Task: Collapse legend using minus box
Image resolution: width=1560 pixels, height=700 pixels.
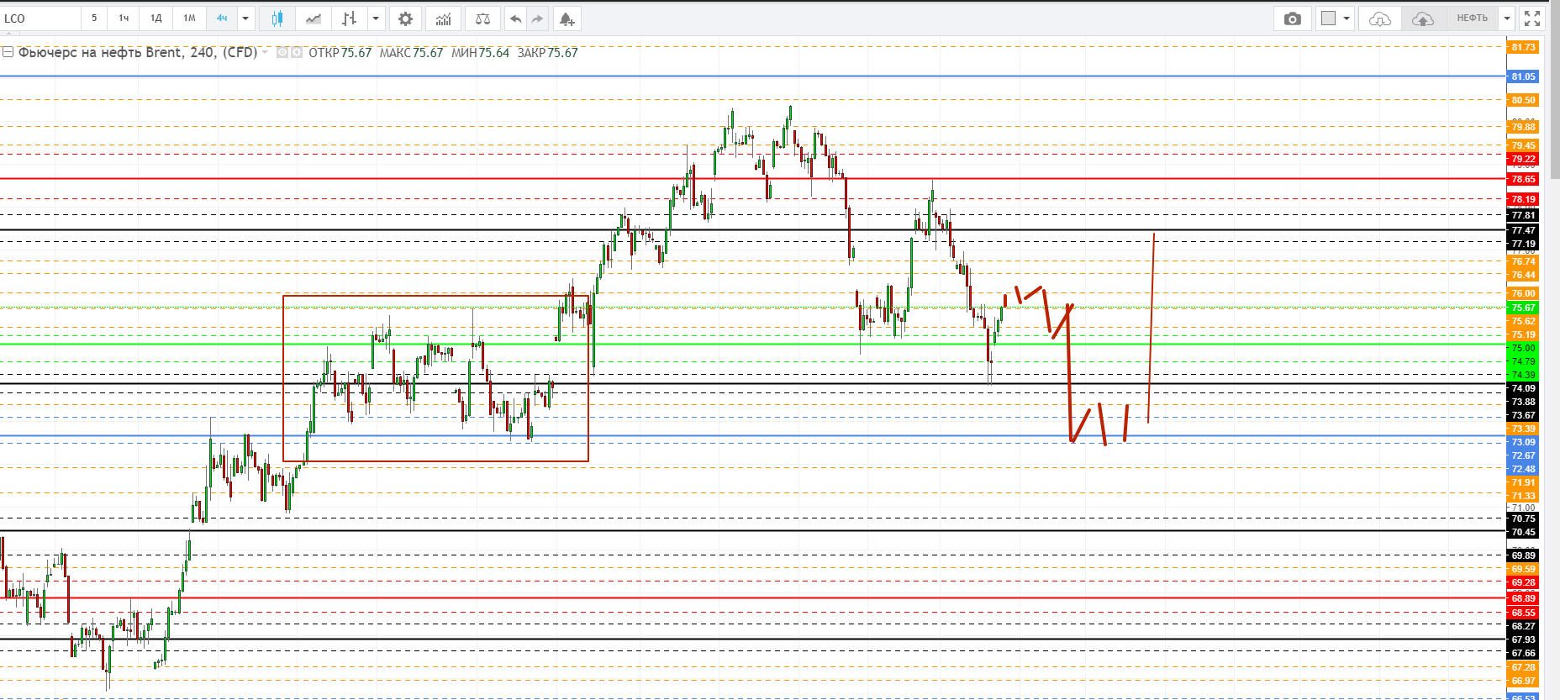Action: [x=8, y=52]
